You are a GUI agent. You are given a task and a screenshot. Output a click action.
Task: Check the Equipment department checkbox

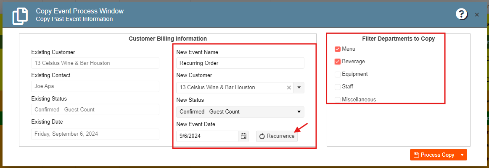(x=338, y=74)
